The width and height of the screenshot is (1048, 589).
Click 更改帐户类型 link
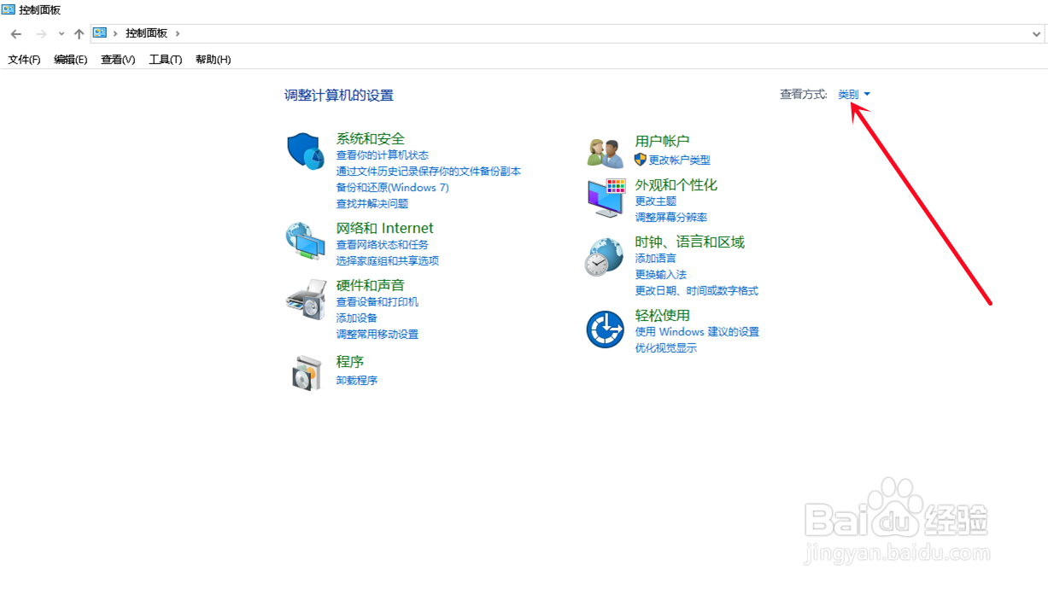(x=680, y=160)
